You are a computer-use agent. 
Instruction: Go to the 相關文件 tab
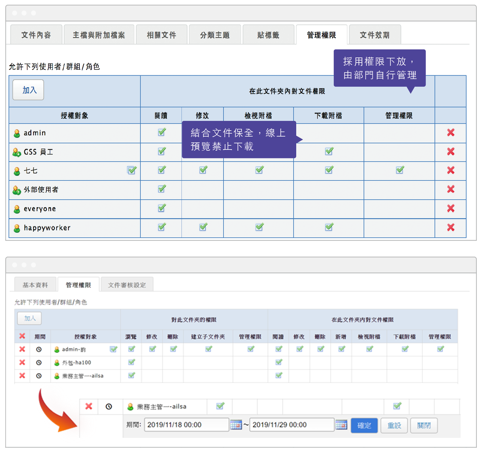[162, 35]
